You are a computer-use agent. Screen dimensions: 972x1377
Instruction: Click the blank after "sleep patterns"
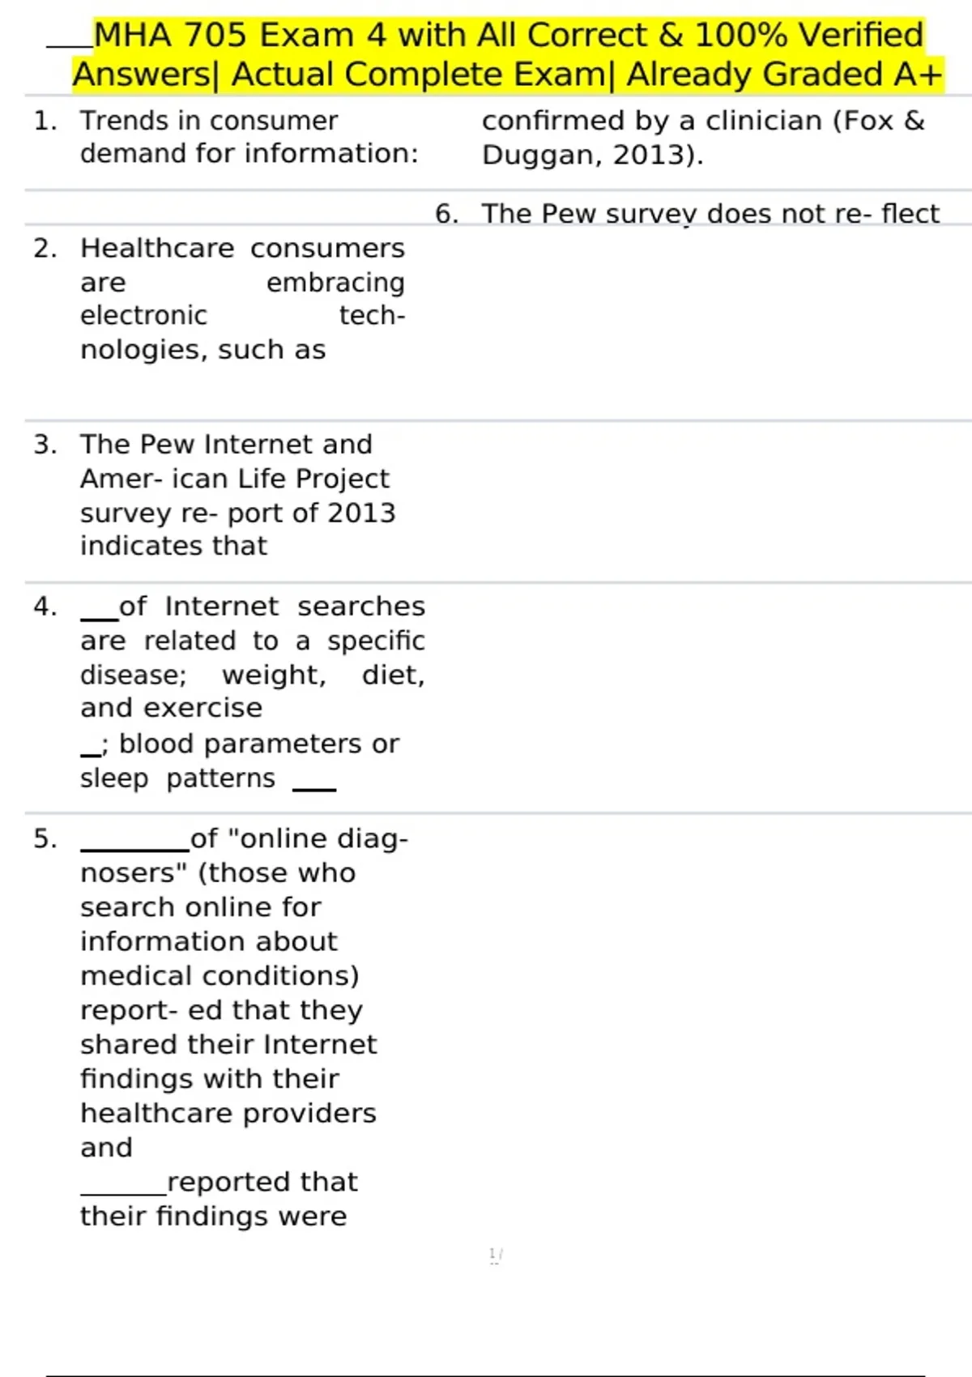coord(314,784)
